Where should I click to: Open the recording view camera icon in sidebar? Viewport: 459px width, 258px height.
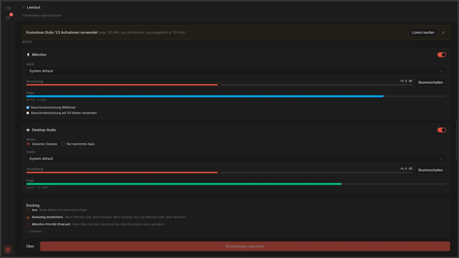8,8
